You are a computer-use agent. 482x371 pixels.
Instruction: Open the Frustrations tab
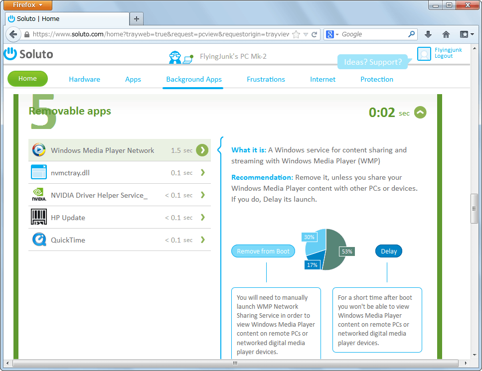pos(266,79)
